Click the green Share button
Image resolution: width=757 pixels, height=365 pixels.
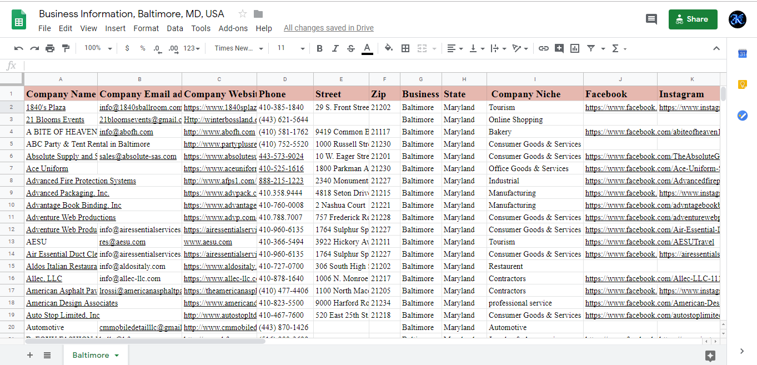(x=693, y=19)
